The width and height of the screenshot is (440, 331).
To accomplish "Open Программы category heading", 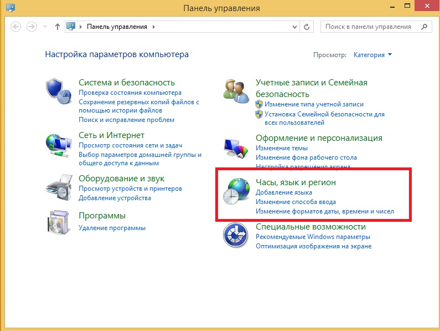I will 102,216.
